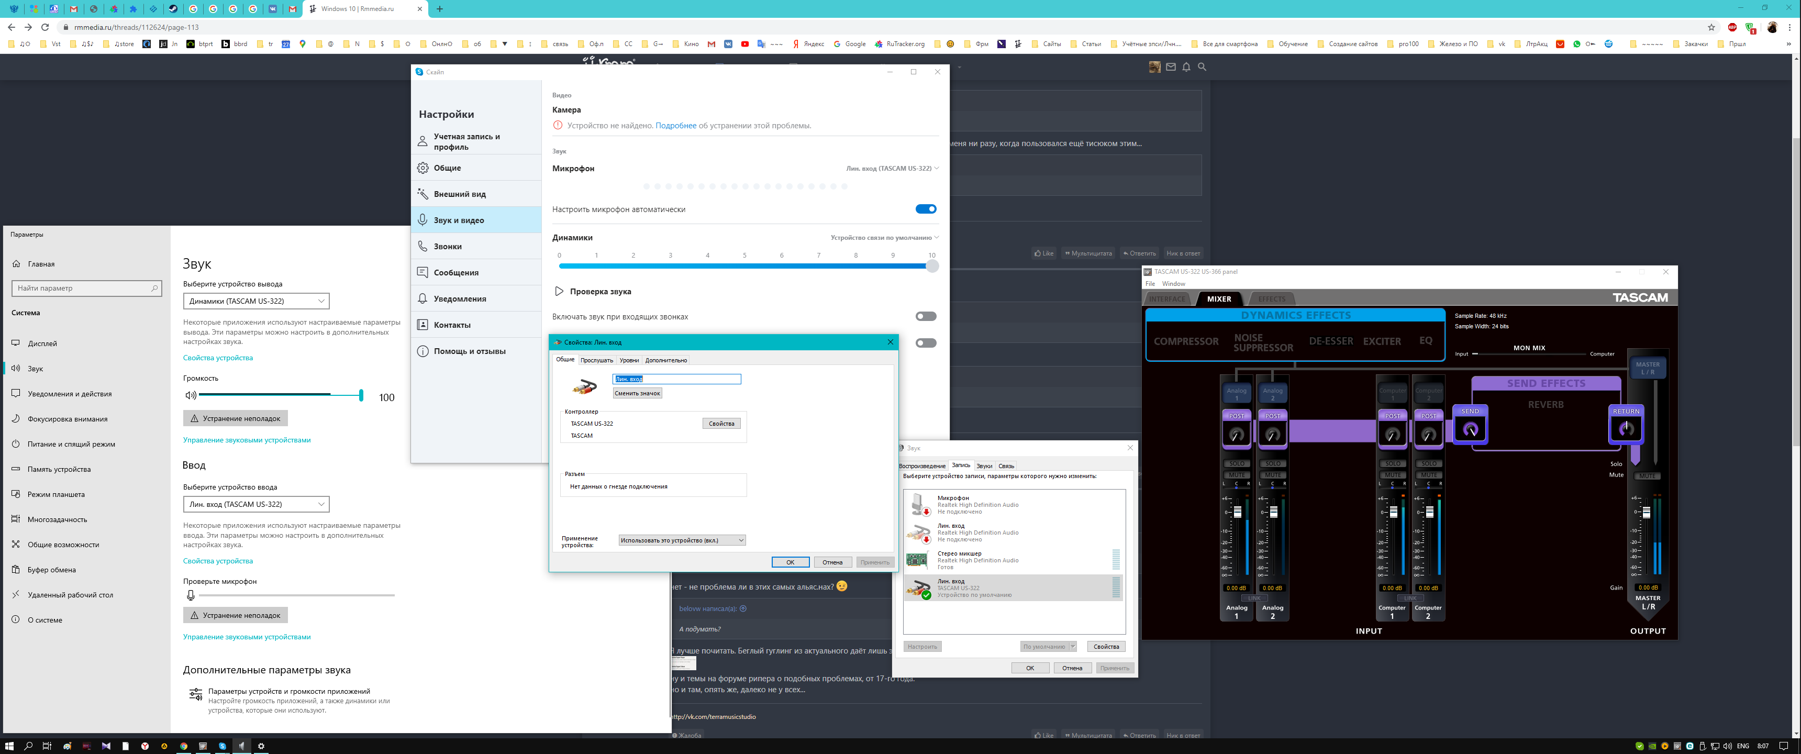Toggle the ring-on-incoming-calls switch

point(926,317)
